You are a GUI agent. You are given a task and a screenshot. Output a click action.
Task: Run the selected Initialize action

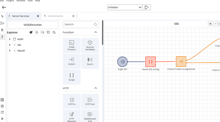146,7
